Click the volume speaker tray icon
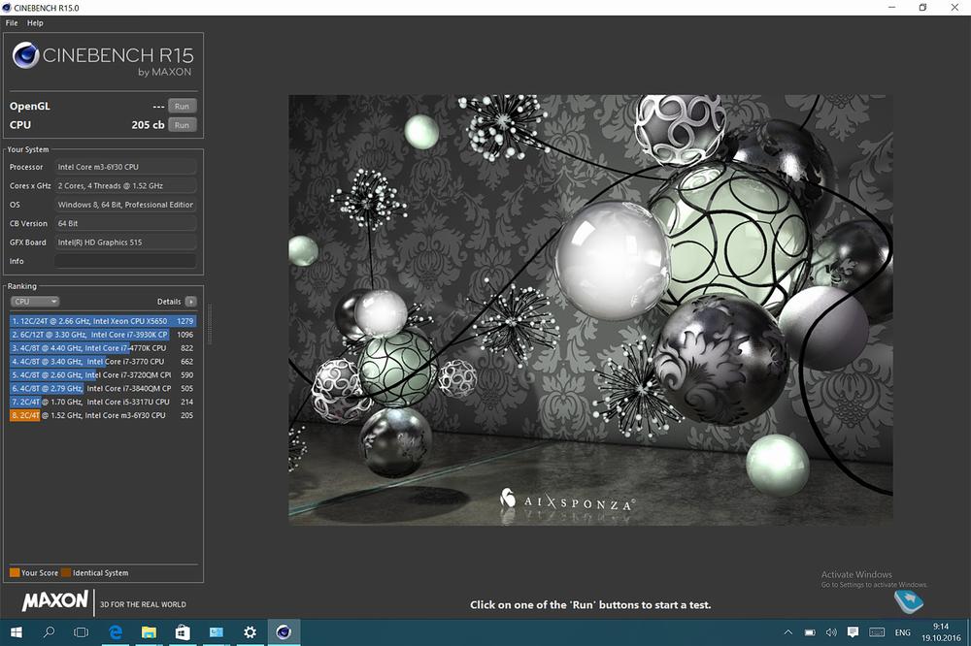Viewport: 971px width, 646px height. tap(831, 632)
